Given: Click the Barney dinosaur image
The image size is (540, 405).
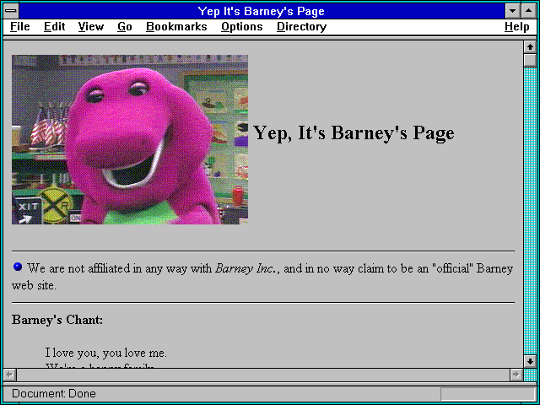Looking at the screenshot, I should 130,139.
